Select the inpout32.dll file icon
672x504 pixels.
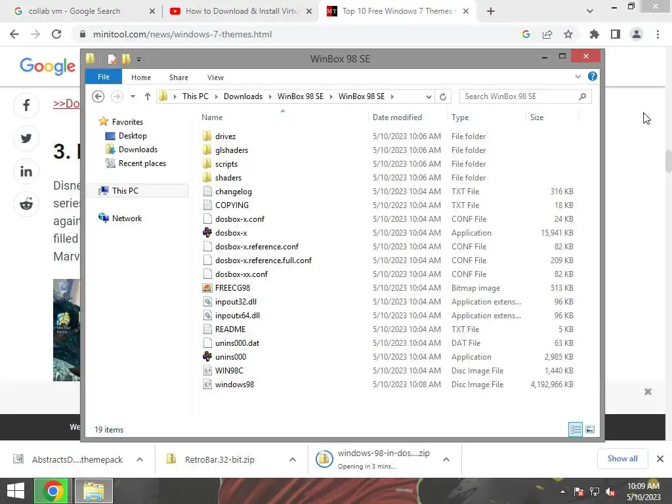(x=207, y=302)
